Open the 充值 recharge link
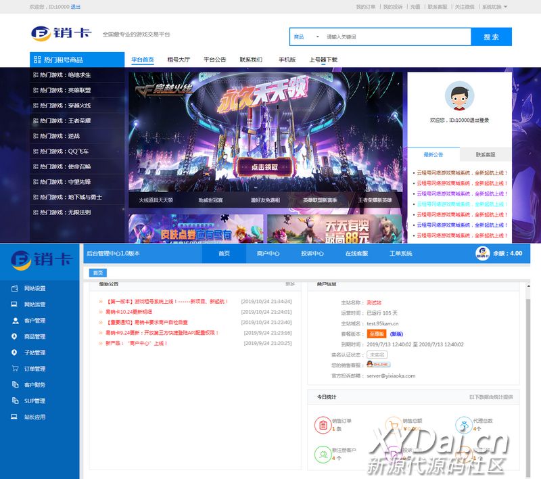The image size is (541, 479). click(x=415, y=7)
